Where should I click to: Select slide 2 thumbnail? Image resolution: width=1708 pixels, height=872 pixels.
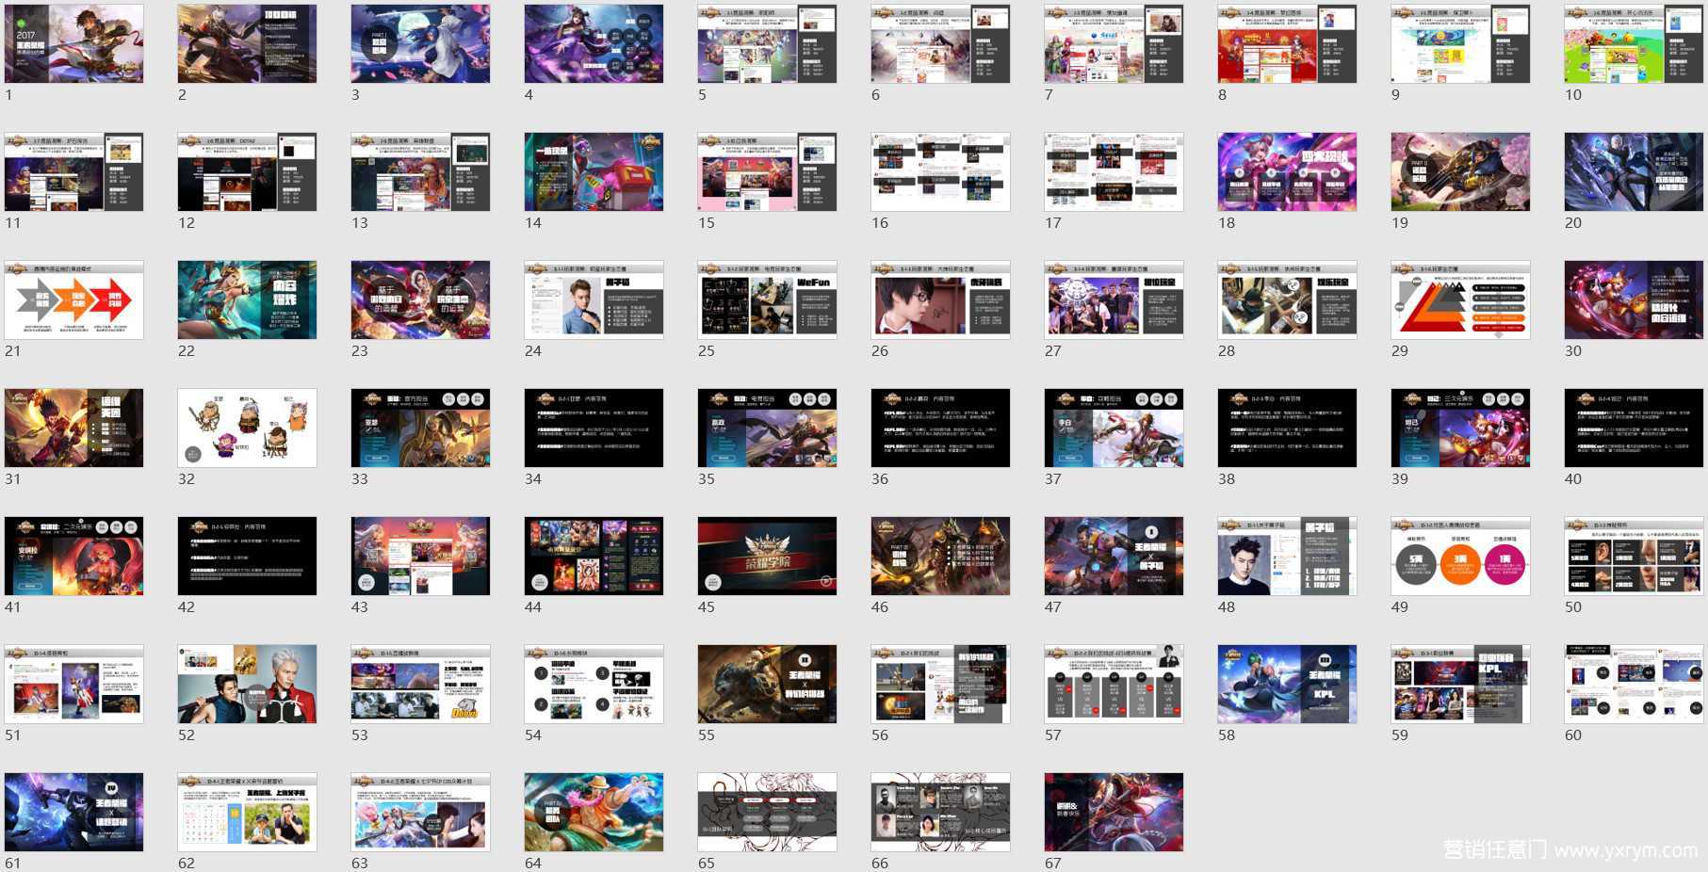(247, 43)
